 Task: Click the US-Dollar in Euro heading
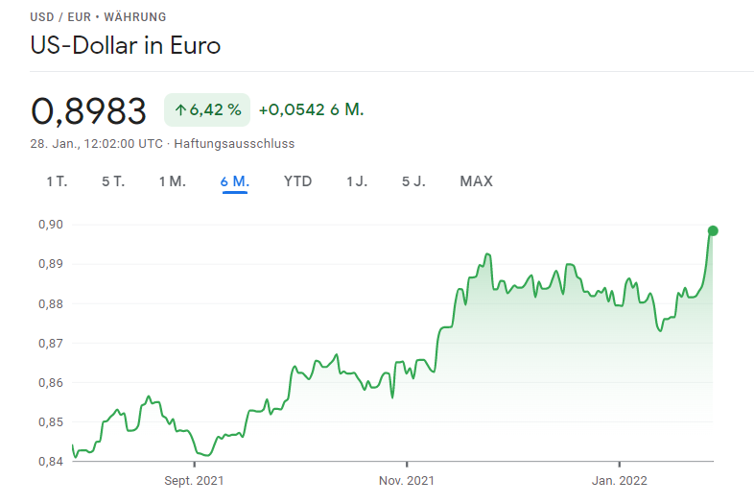126,45
